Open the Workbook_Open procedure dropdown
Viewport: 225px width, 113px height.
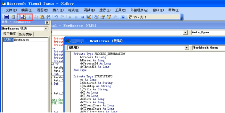209,48
